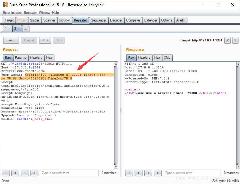Open Repeater help question-mark button
Viewport: 240px width, 184px height.
point(235,40)
